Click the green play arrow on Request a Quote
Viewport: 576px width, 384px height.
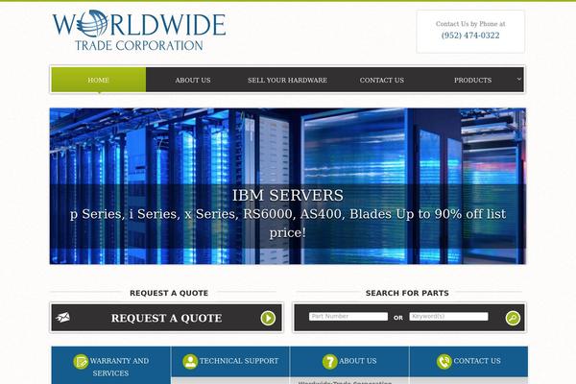click(268, 318)
